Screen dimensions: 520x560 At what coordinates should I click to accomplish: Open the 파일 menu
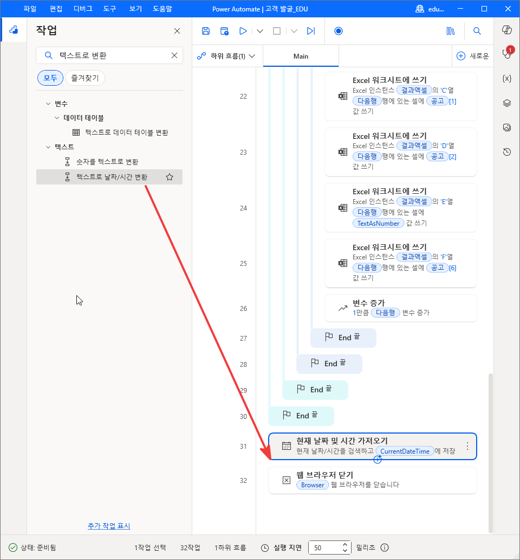click(x=30, y=9)
